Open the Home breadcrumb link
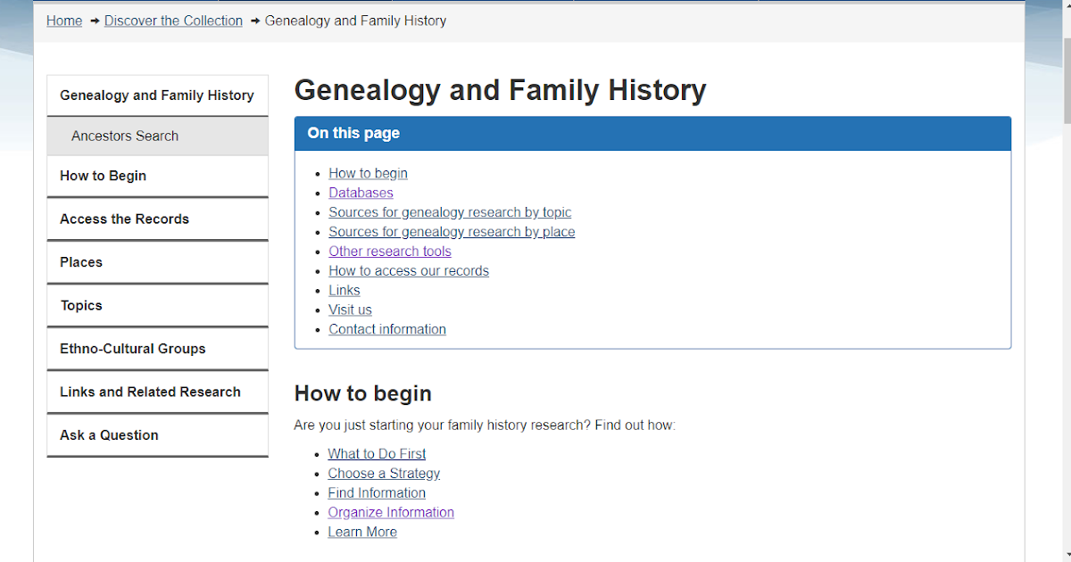Screen dimensions: 1071x562 [x=63, y=21]
